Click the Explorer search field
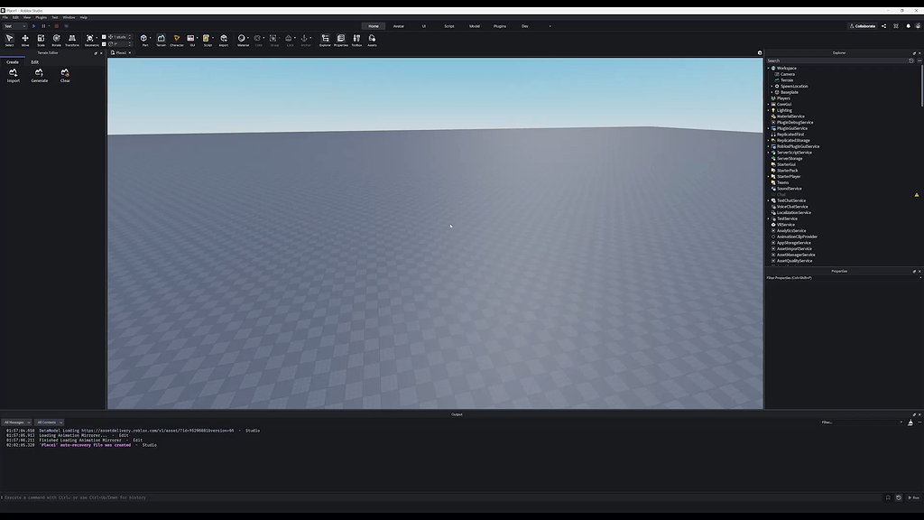Image resolution: width=924 pixels, height=520 pixels. point(836,60)
